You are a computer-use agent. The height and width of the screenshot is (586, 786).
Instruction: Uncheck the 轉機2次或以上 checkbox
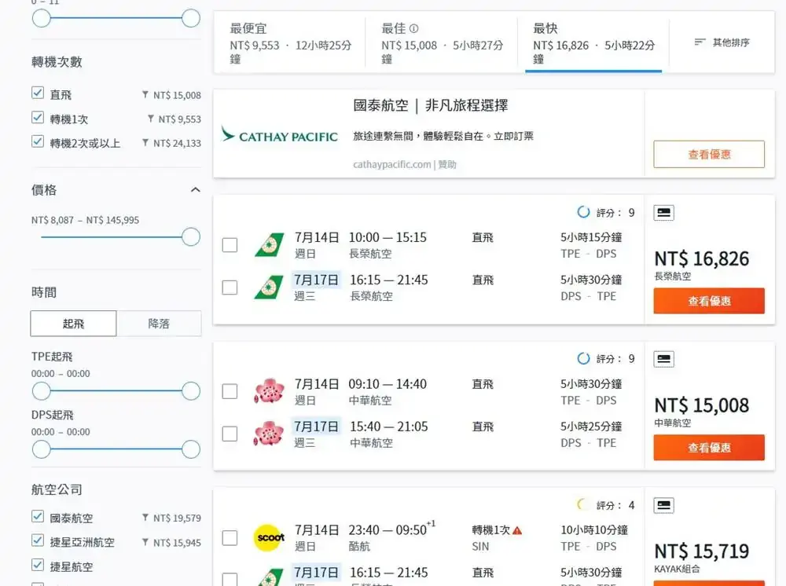click(38, 141)
